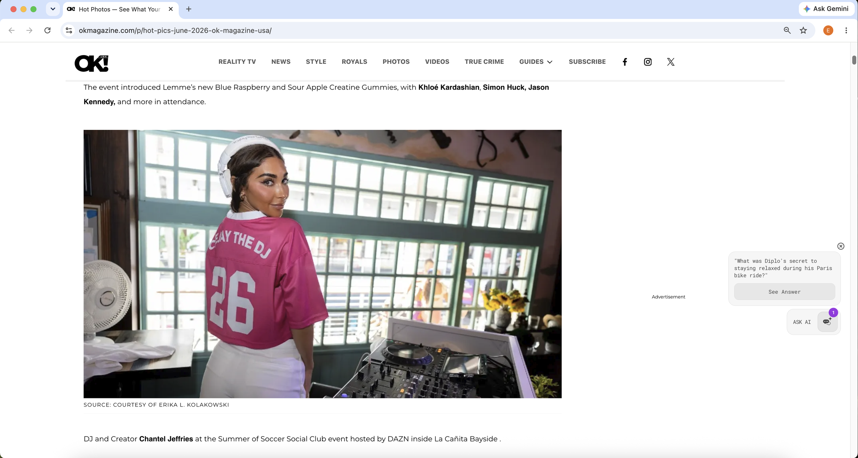Open the NEWS section

281,62
